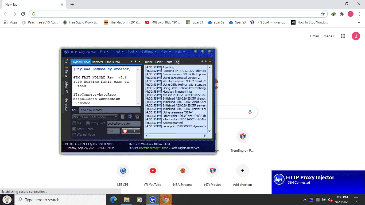
Task: Switch to the Route tab
Action: (x=169, y=62)
